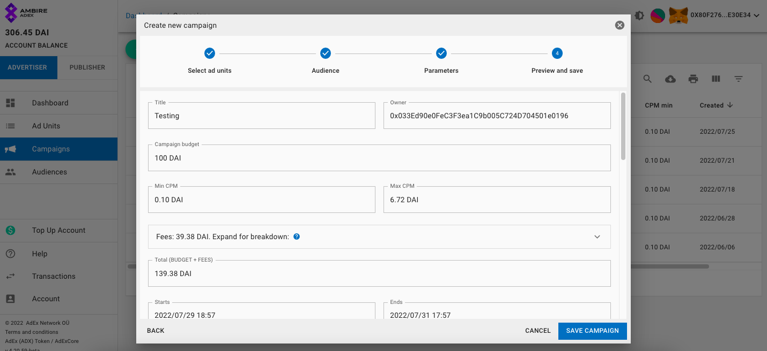Click the print table icon
Image resolution: width=767 pixels, height=351 pixels.
tap(693, 79)
